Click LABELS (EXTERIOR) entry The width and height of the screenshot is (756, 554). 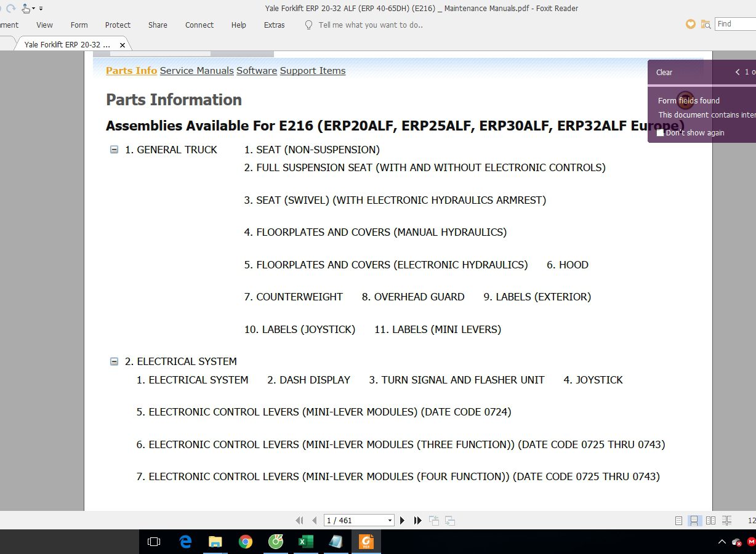click(537, 297)
